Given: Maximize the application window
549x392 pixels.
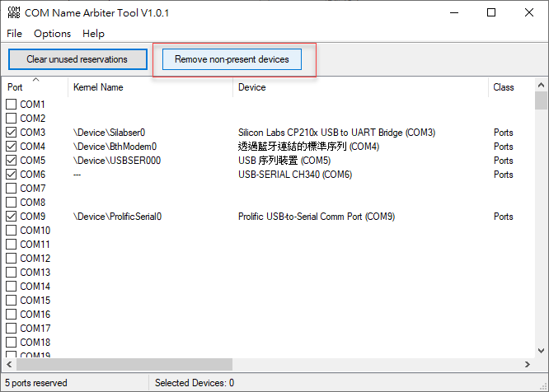Looking at the screenshot, I should pyautogui.click(x=491, y=12).
